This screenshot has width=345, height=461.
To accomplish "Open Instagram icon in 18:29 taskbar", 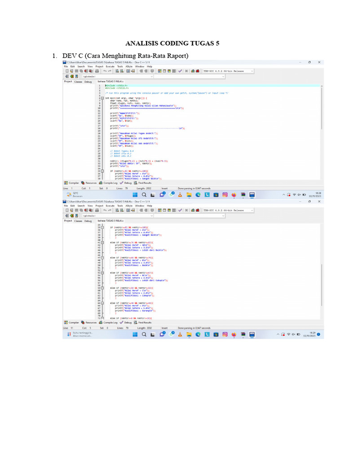I will [225, 334].
